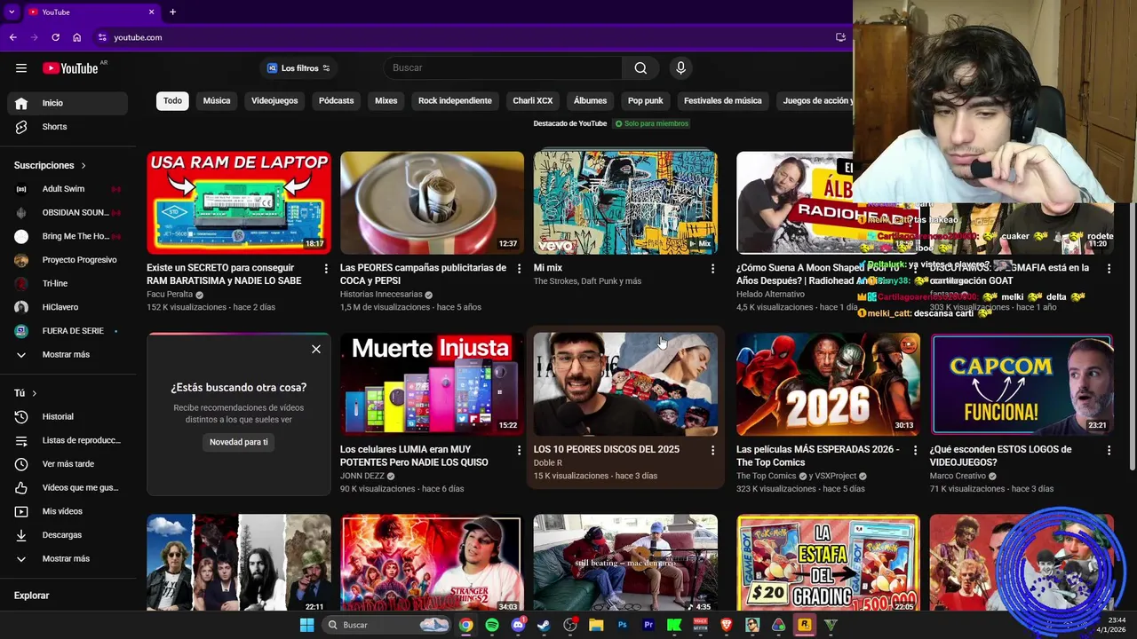The image size is (1137, 639).
Task: Click the YouTube logo
Action: click(x=70, y=68)
